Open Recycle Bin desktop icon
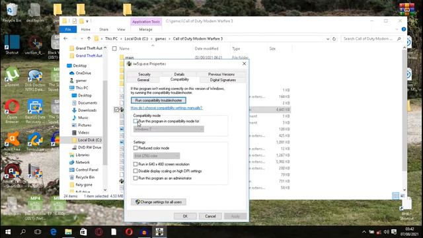Viewport: 423px width, 238px height. point(12,12)
